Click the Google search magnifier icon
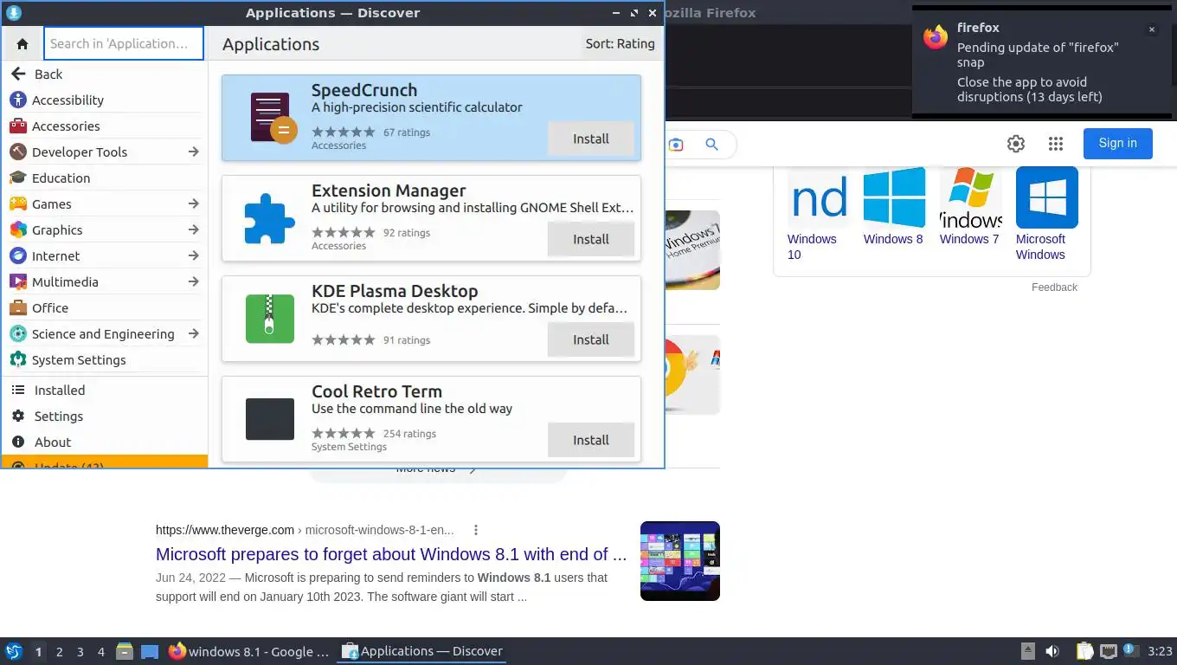Screen dimensions: 1177x665 click(711, 145)
